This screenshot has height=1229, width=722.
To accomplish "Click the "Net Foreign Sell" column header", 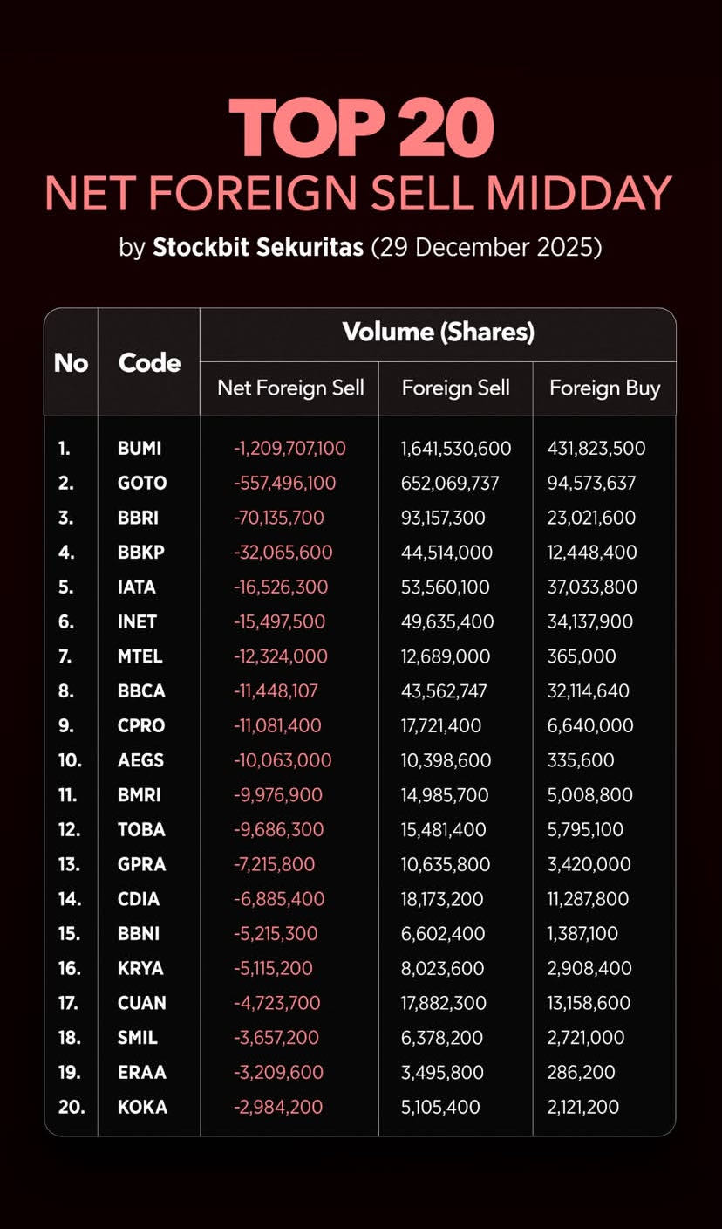I will pyautogui.click(x=290, y=388).
